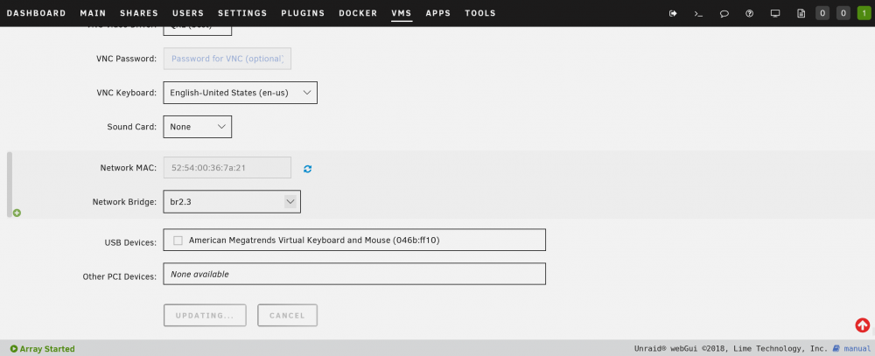The image size is (875, 356).
Task: Click the red back-to-top arrow
Action: pos(862,325)
